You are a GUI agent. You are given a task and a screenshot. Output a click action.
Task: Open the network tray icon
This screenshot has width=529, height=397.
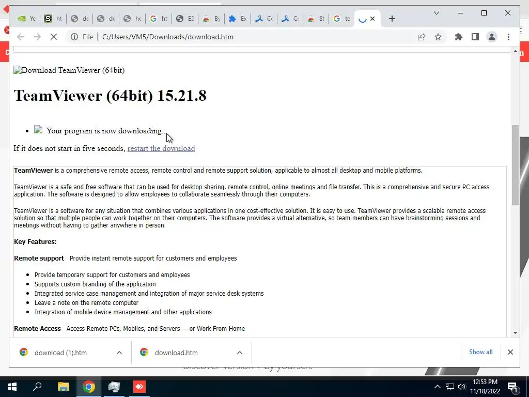click(450, 387)
